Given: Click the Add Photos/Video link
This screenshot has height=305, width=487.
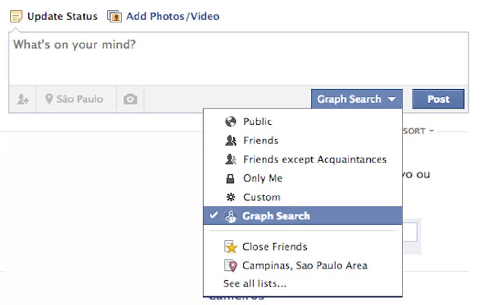Looking at the screenshot, I should [172, 16].
